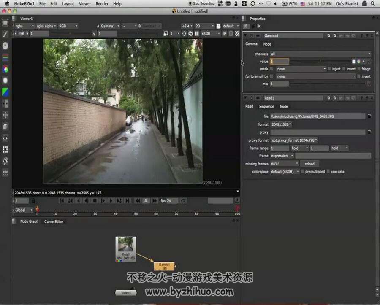Screen dimensions: 380x305
Task: Open the missing frames error dropdown
Action: [x=284, y=164]
